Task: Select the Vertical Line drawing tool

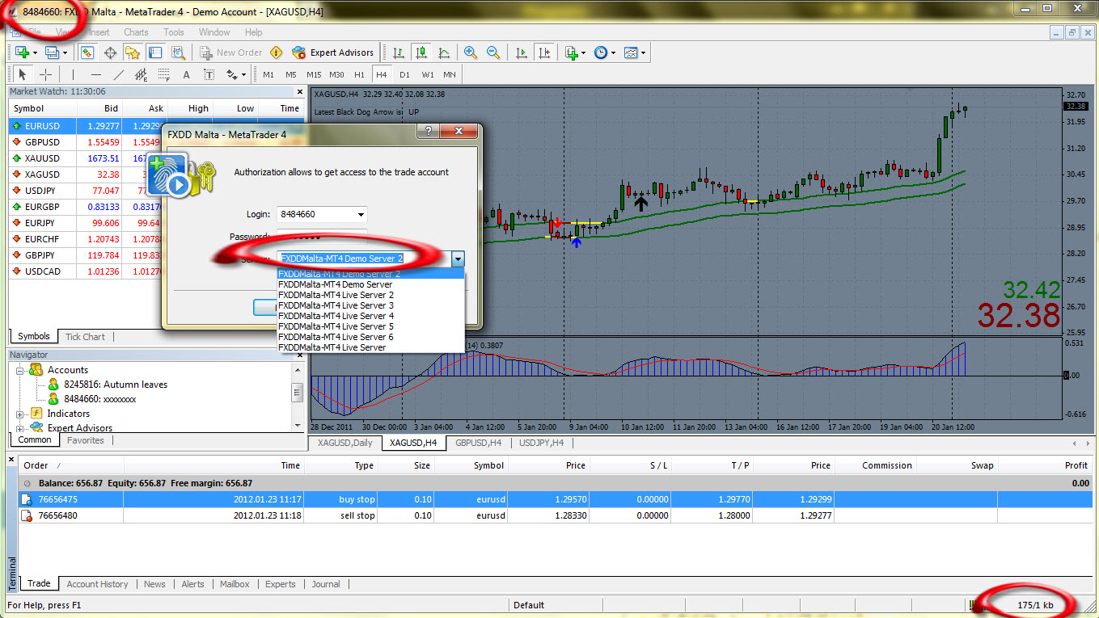Action: click(73, 74)
